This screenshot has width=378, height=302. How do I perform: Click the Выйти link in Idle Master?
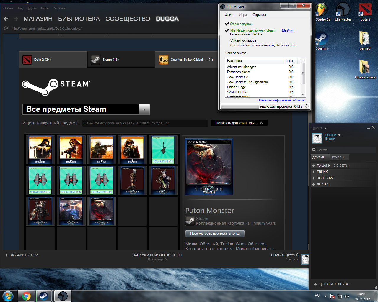(x=288, y=30)
